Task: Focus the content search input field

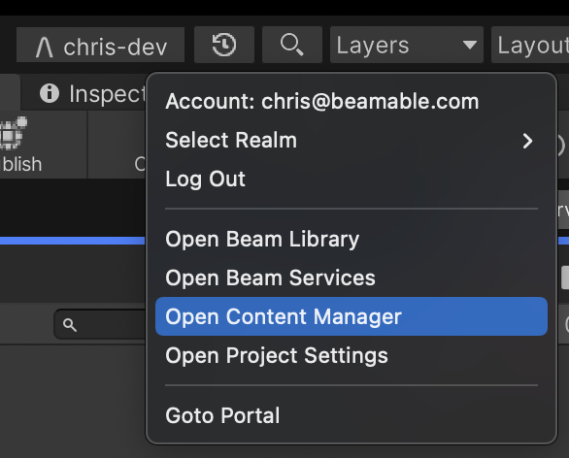Action: tap(100, 324)
